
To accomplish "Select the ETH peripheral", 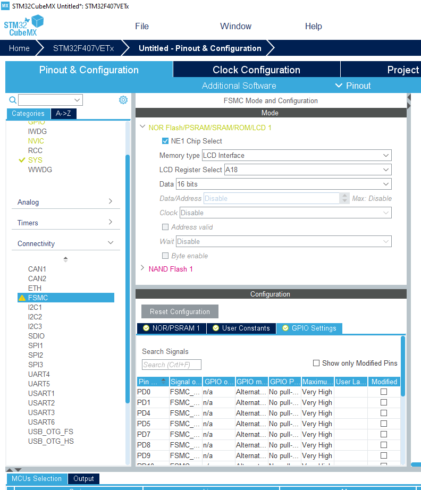I will [x=35, y=288].
